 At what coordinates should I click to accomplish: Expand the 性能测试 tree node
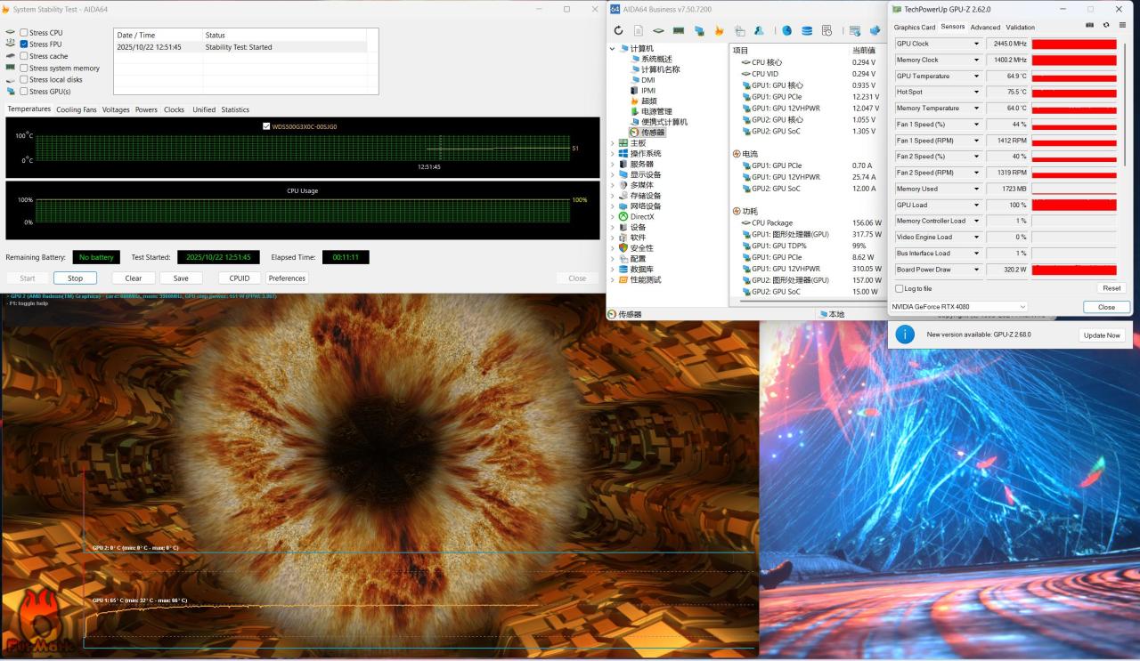tap(613, 280)
